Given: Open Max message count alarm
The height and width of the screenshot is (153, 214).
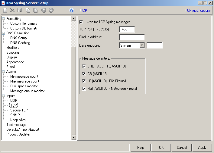Looking at the screenshot, I should (25, 81).
